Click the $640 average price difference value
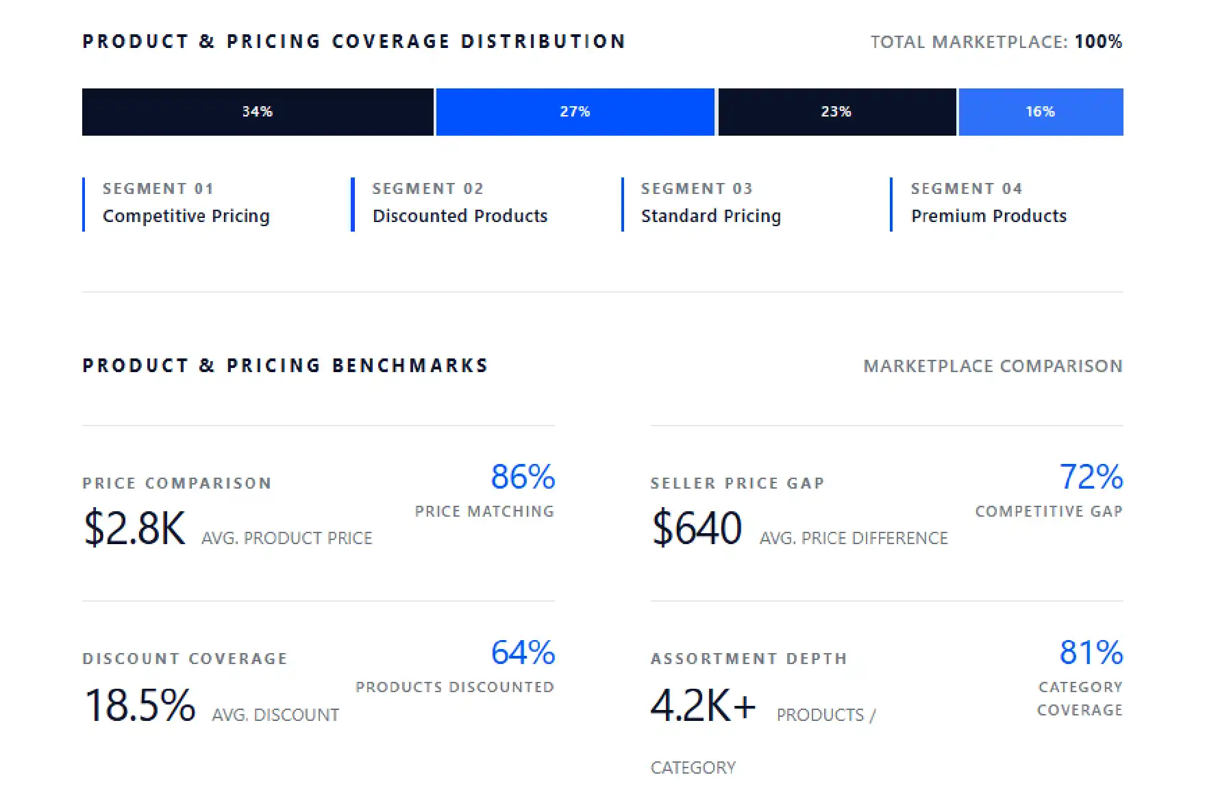 point(697,528)
